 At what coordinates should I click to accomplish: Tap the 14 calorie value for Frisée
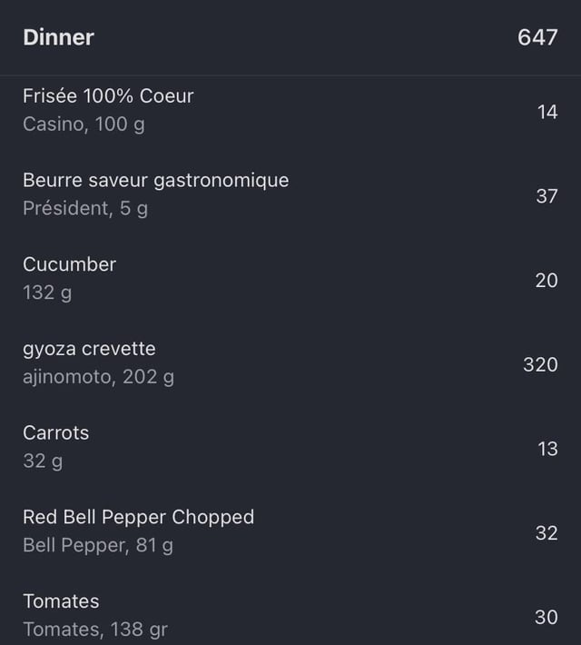pyautogui.click(x=547, y=113)
